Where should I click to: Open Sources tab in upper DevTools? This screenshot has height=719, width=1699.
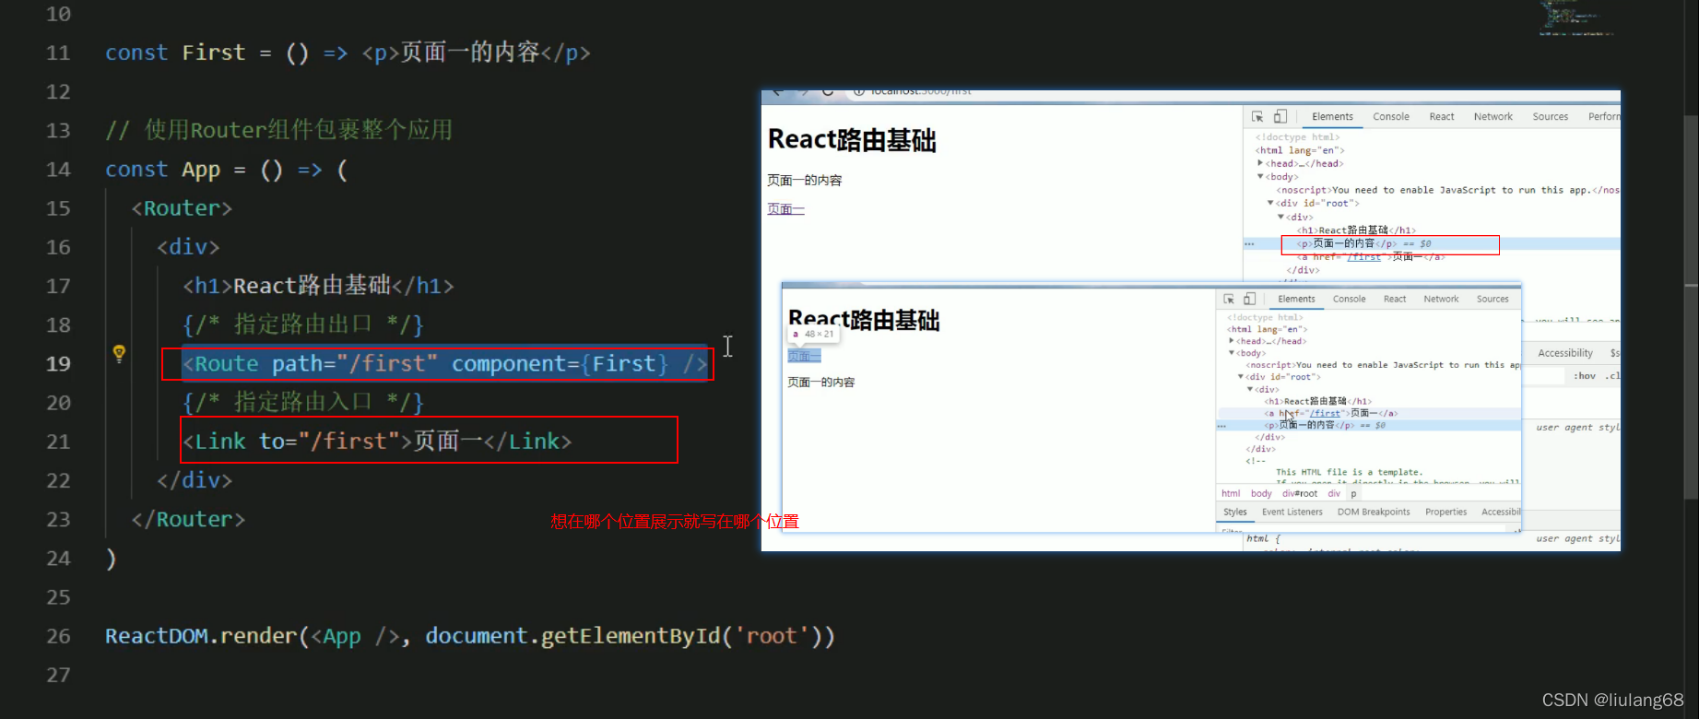coord(1551,117)
